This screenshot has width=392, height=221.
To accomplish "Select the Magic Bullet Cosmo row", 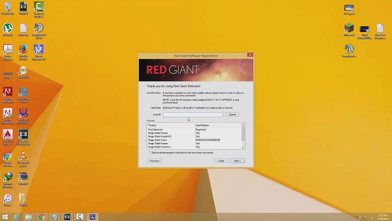I will [x=194, y=133].
